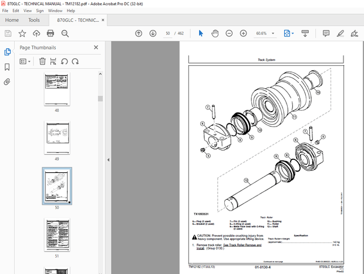Add a comment with note icon
The image size is (364, 274).
(x=326, y=34)
